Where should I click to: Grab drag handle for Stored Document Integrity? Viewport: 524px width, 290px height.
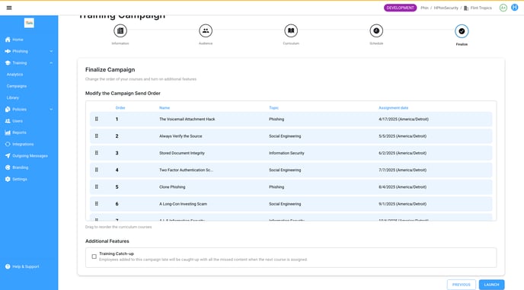tap(97, 153)
